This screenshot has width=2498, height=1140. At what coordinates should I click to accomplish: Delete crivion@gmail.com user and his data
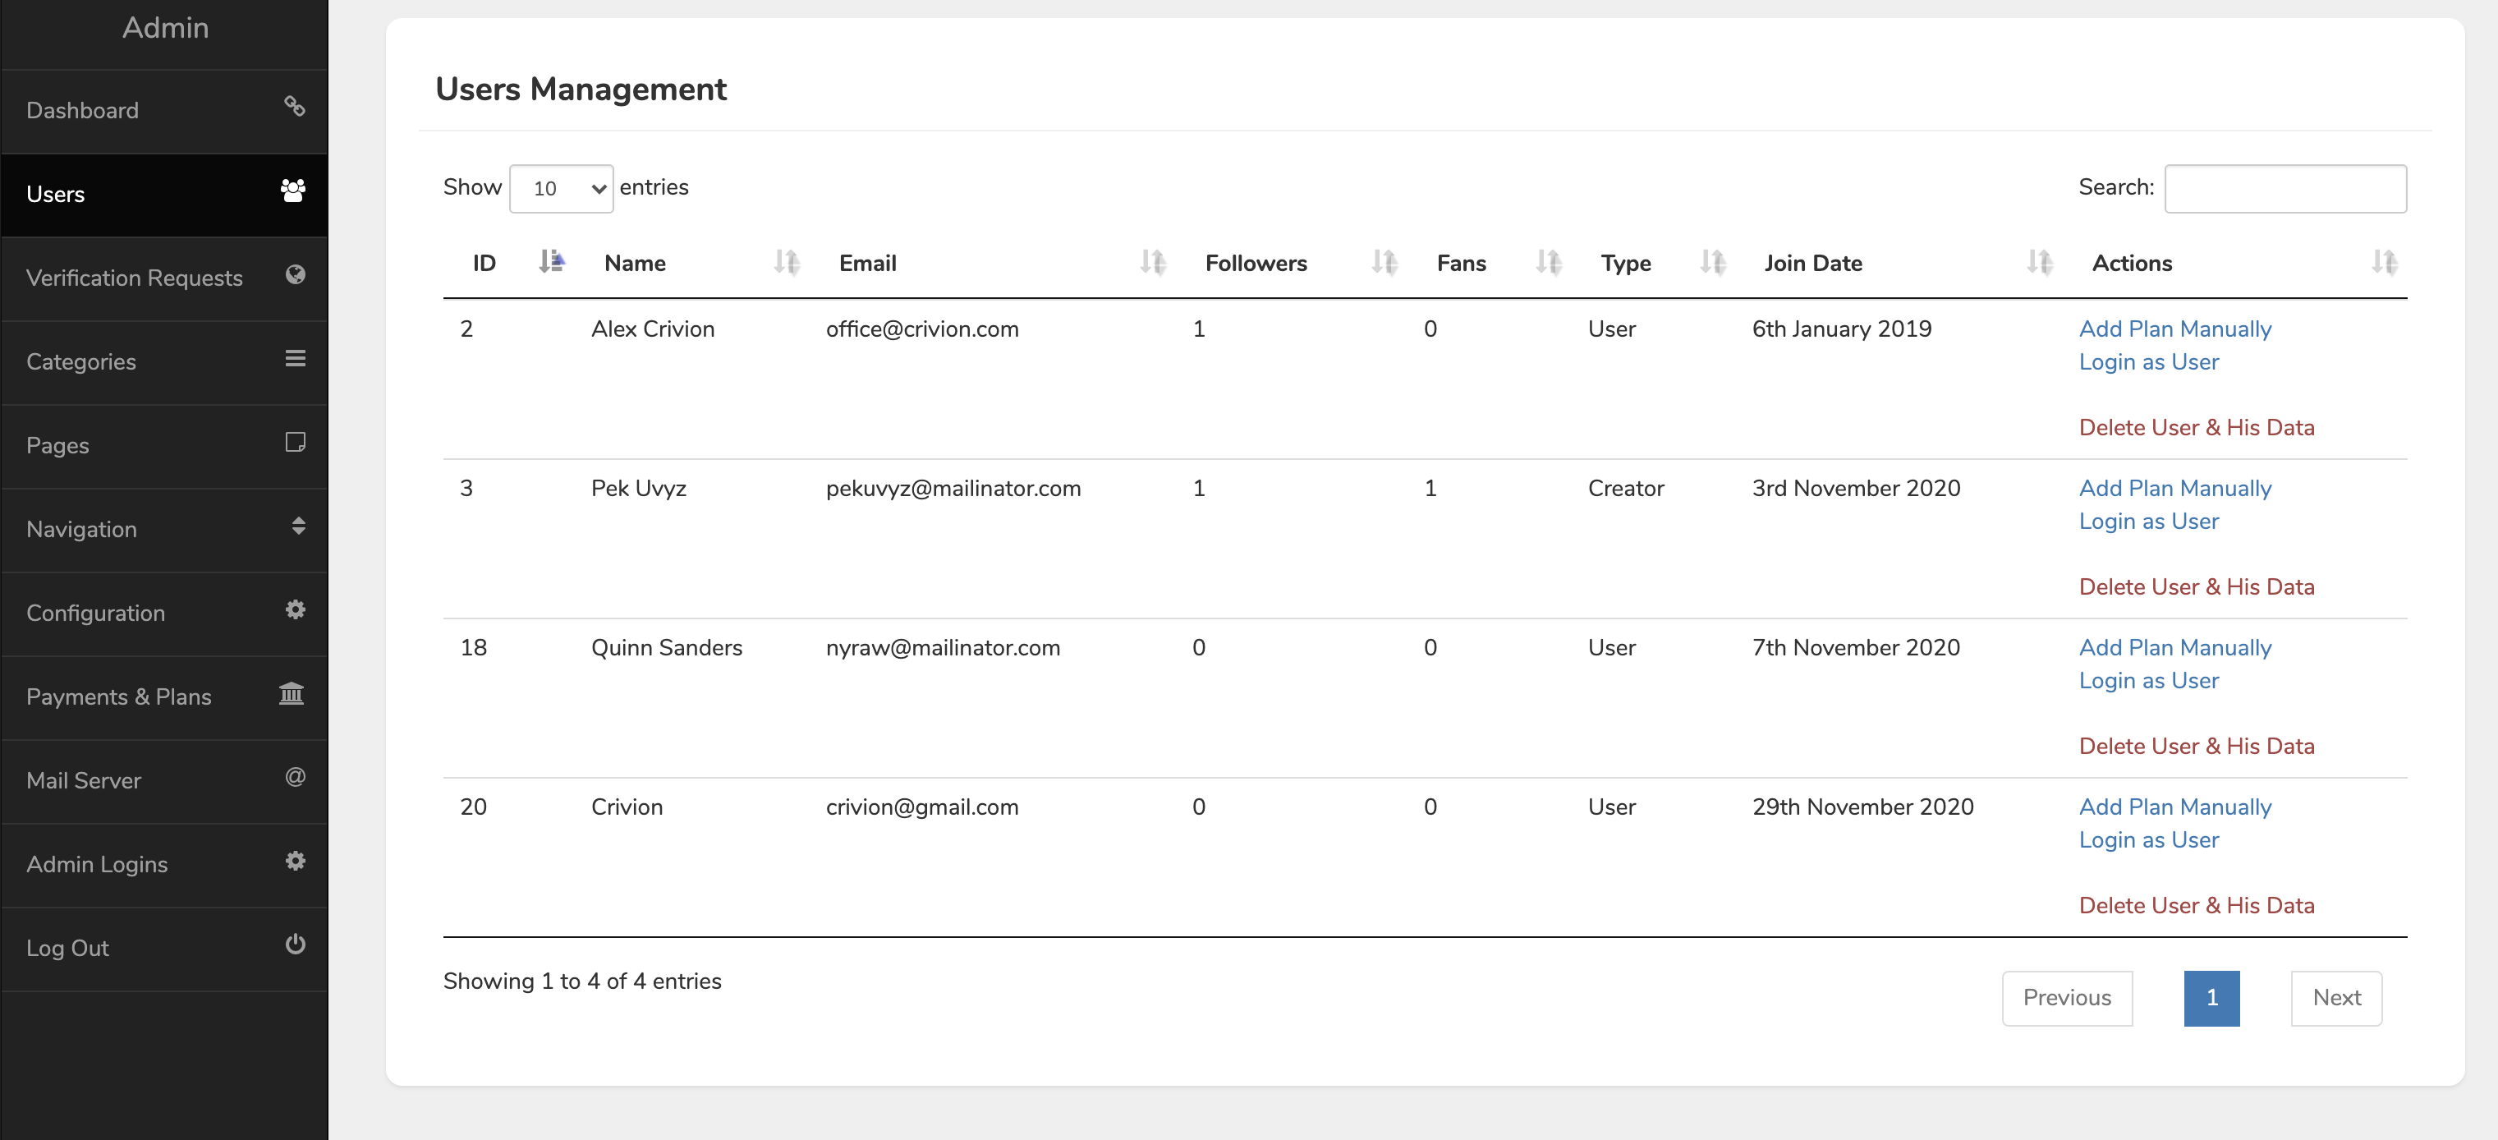coord(2197,905)
